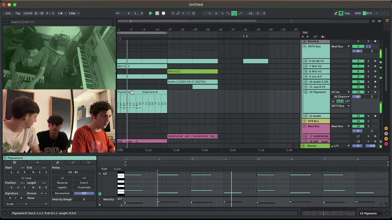Set Pigments monitoring to Off

coord(347,101)
